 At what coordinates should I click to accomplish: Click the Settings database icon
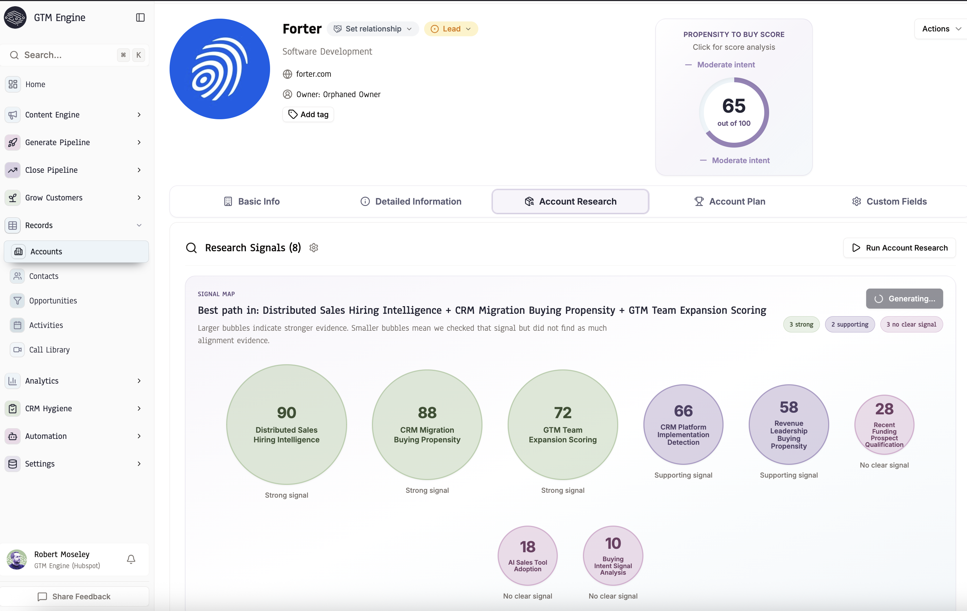pos(13,463)
